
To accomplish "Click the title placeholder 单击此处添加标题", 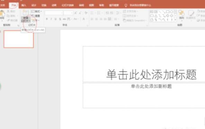I will point(152,75).
